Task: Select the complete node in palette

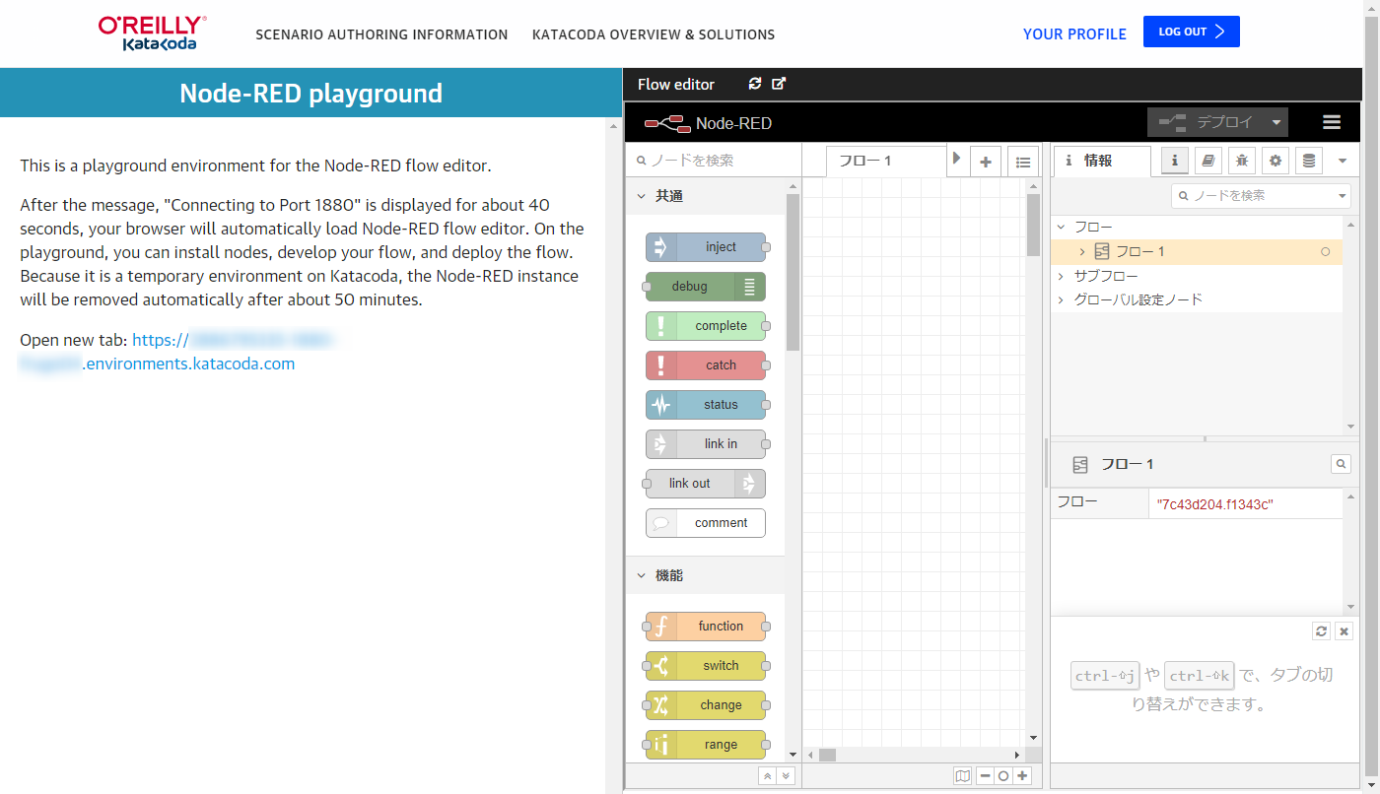Action: (x=706, y=326)
